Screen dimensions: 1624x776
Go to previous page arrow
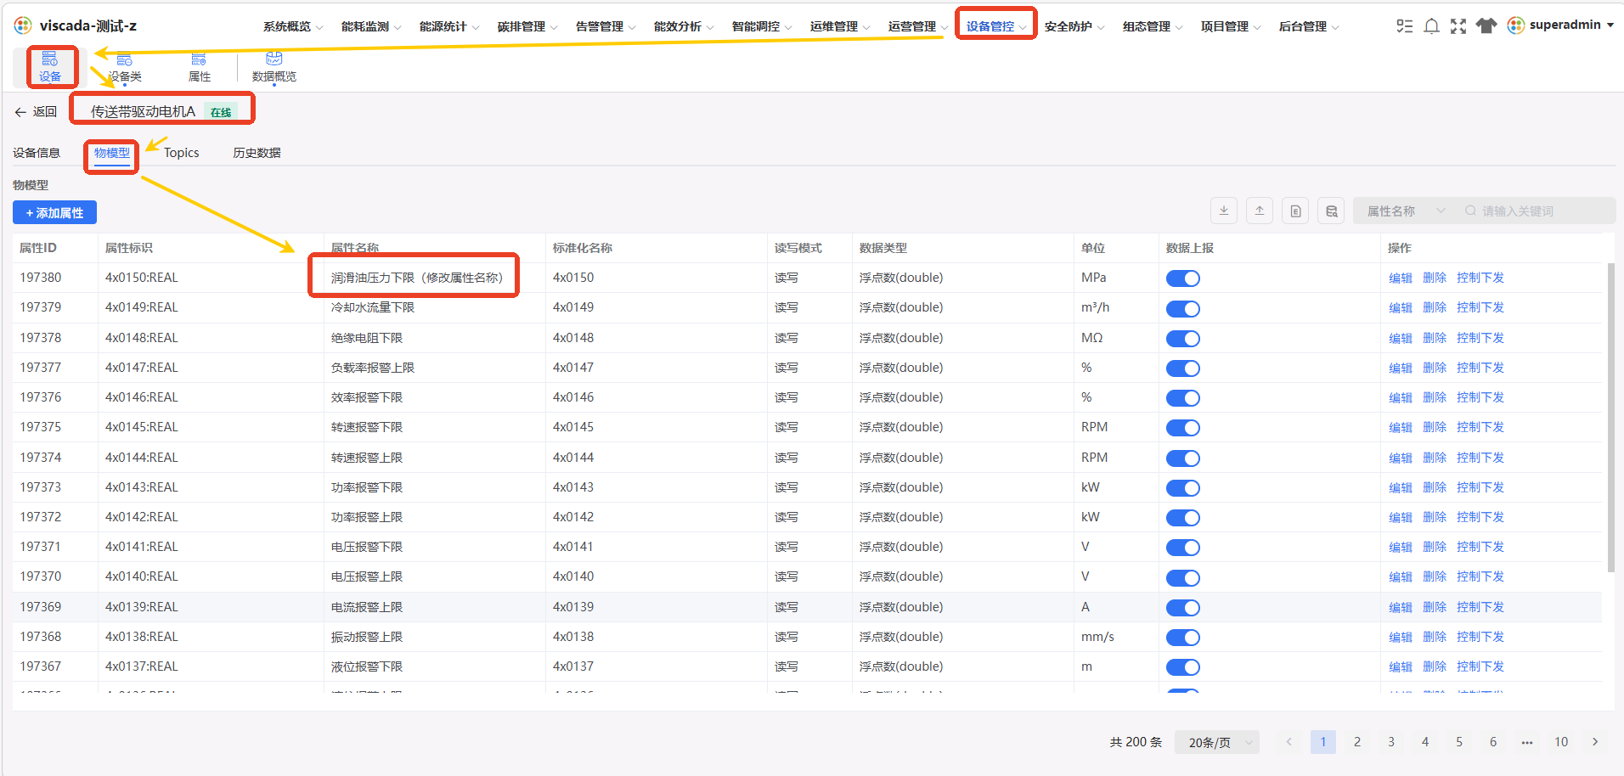coord(1289,742)
